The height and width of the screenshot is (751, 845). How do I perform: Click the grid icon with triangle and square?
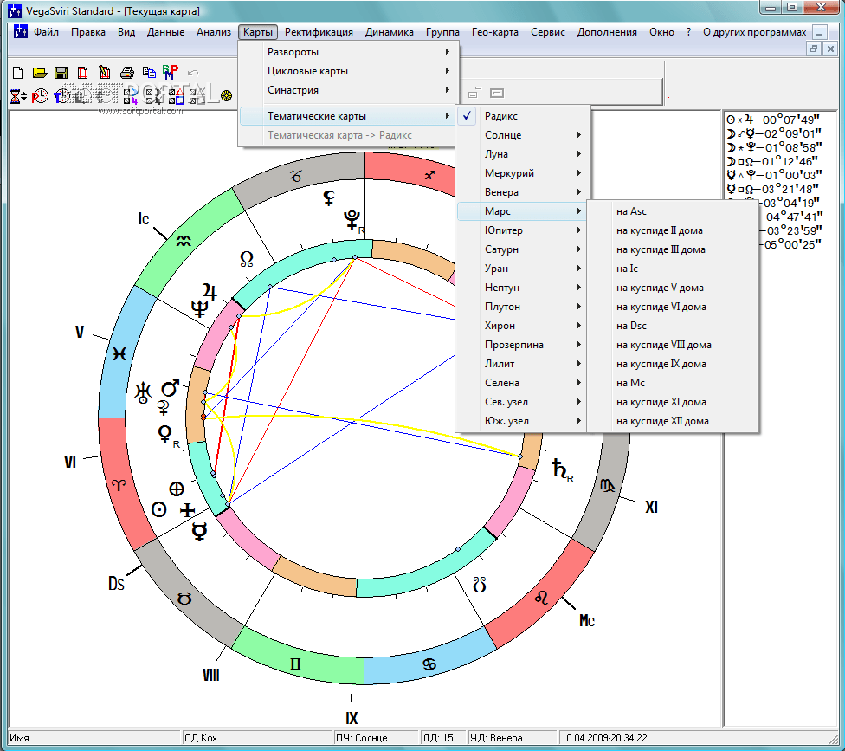tap(177, 96)
